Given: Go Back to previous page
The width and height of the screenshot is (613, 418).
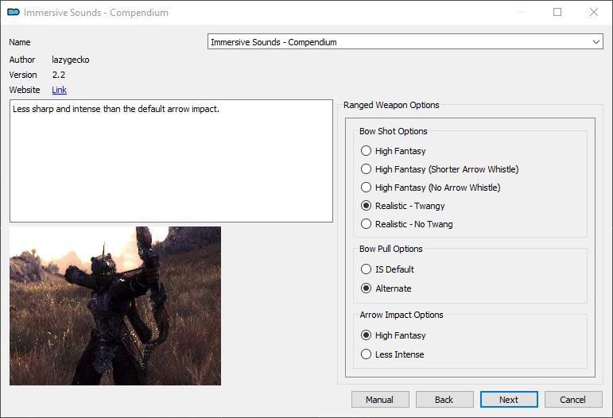Looking at the screenshot, I should coord(444,400).
